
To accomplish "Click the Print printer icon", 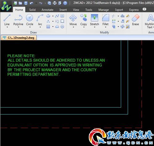I will click(x=55, y=3).
